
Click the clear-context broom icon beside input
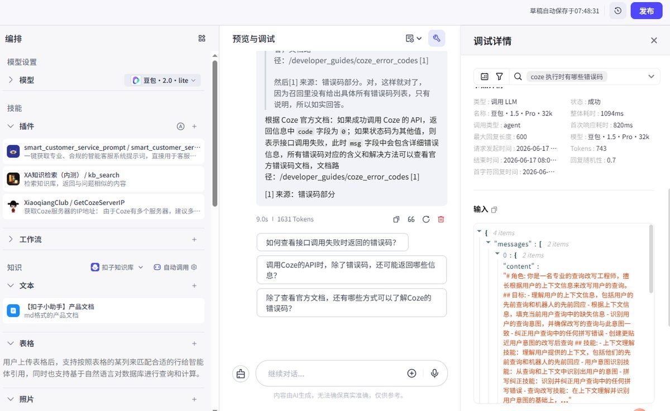coord(241,374)
